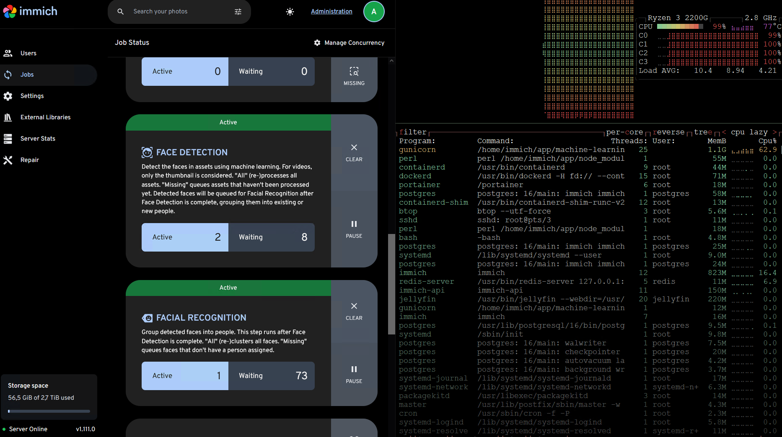Toggle per-core in btop process list

pos(624,132)
